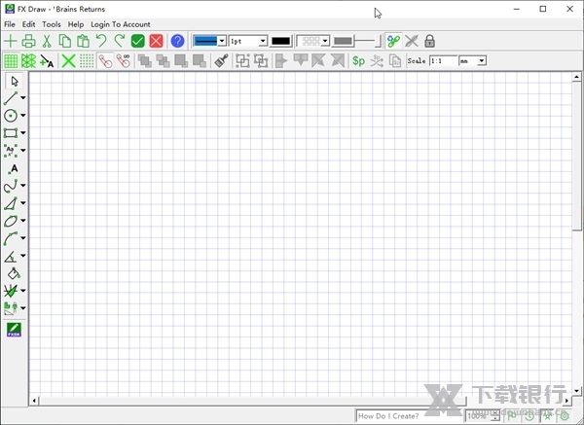Expand the rectangle tool options arrow

[23, 133]
